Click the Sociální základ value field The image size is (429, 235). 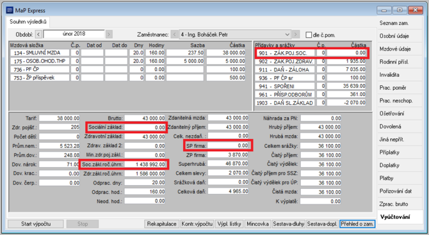145,127
